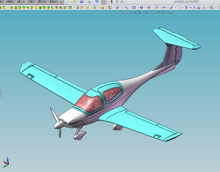Screen dimensions: 220x172
Task: Expand the dropdown arrow beside Undo
Action: (x=100, y=2)
